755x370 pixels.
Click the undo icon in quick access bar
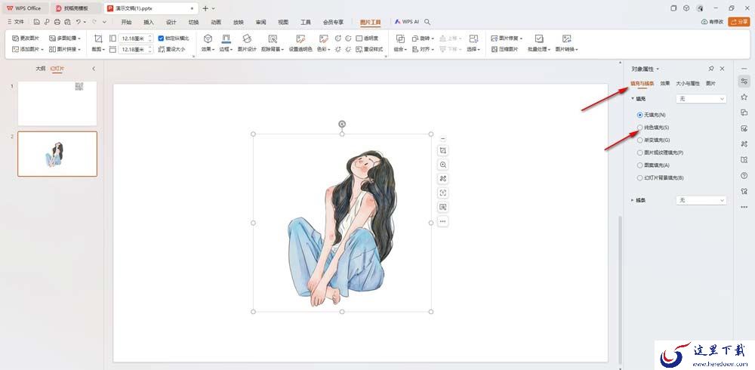[78, 22]
